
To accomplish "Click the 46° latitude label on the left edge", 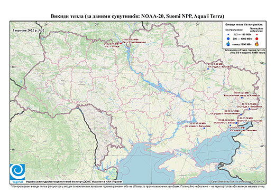I will point(13,150).
